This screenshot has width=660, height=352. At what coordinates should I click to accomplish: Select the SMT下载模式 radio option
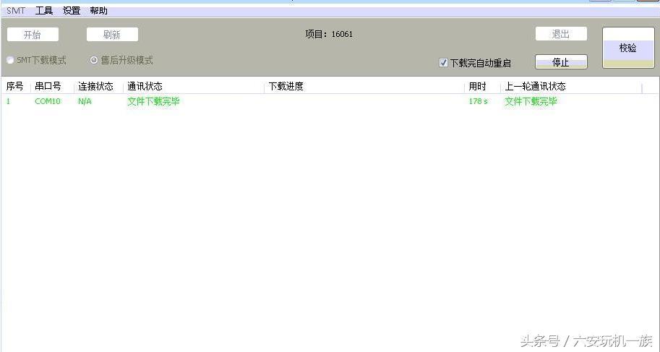click(x=10, y=60)
